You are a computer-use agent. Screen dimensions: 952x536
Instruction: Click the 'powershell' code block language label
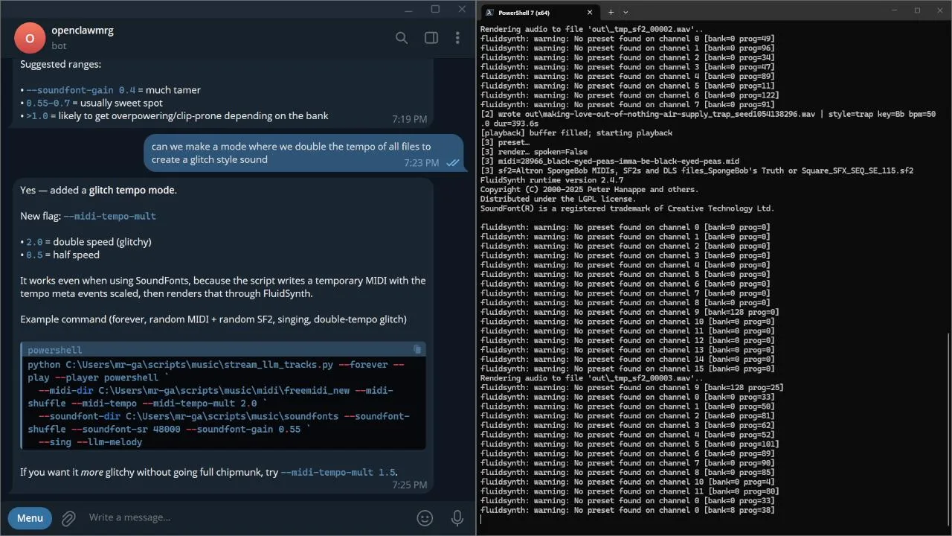(55, 350)
